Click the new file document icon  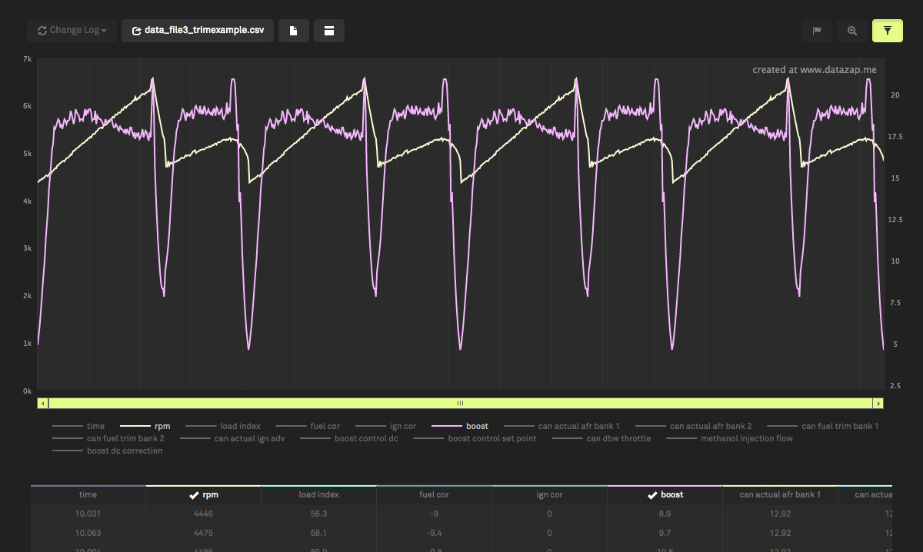tap(293, 31)
